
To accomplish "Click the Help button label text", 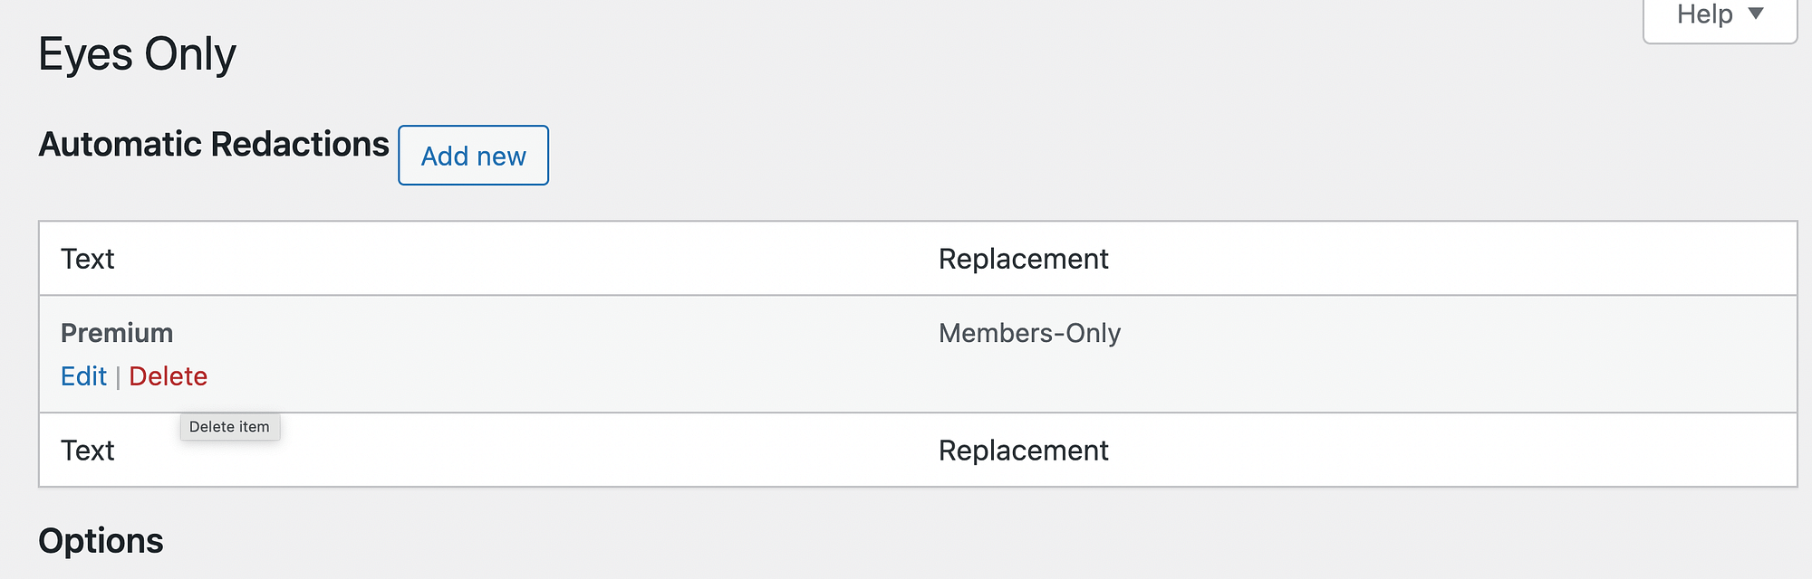I will pyautogui.click(x=1708, y=14).
